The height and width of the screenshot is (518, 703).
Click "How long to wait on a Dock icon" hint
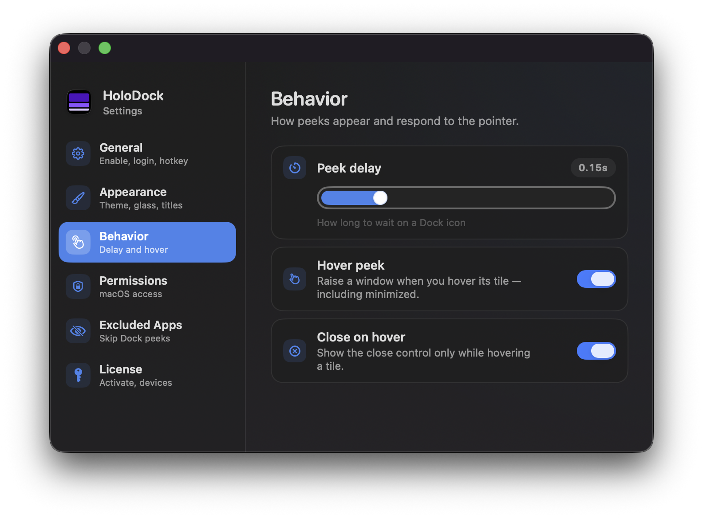391,223
